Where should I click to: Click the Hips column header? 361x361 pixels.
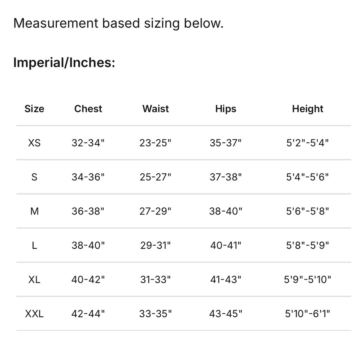[226, 109]
